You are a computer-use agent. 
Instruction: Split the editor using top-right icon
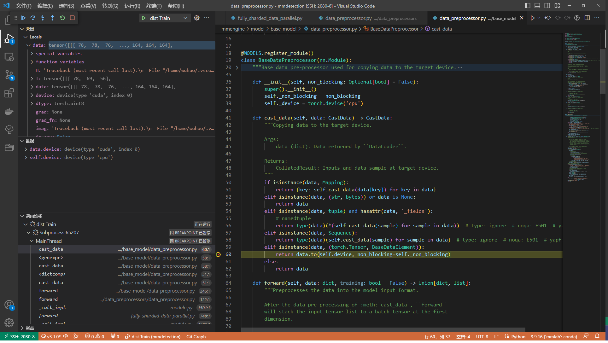tap(587, 18)
